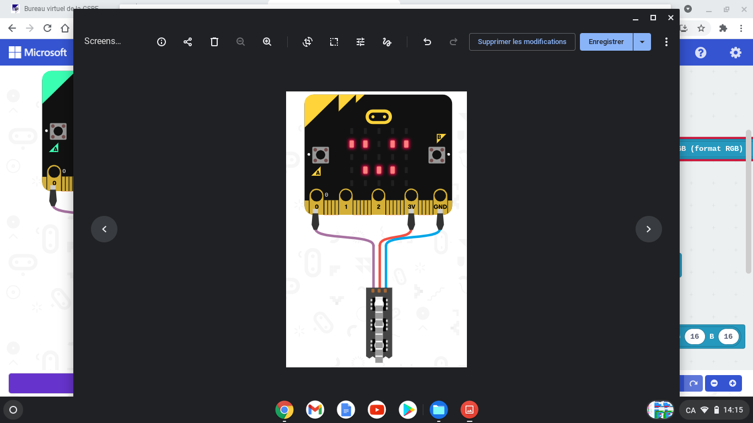Click the B value 16 field
The height and width of the screenshot is (423, 753).
click(728, 337)
